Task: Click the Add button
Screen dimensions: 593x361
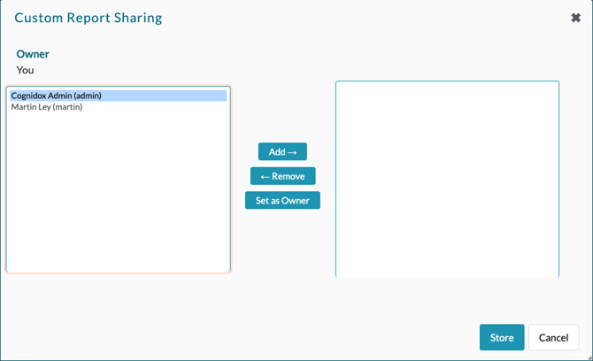Action: click(282, 152)
